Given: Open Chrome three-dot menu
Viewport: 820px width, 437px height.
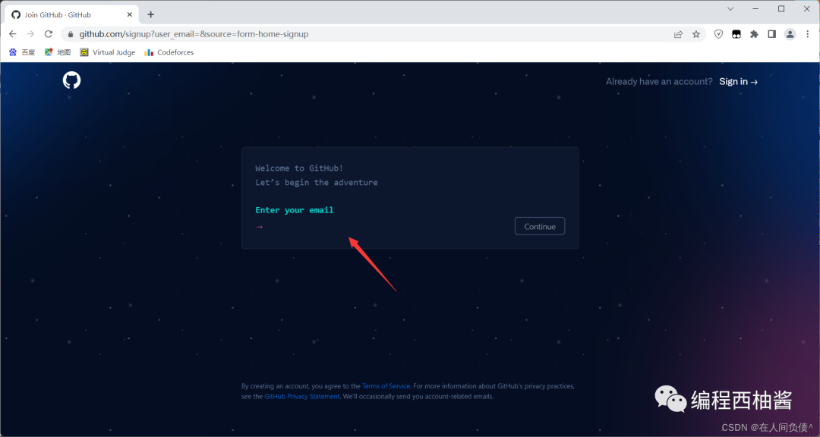Looking at the screenshot, I should pos(807,34).
